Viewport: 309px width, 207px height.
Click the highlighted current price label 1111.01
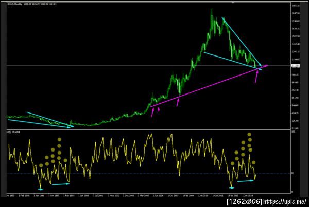point(296,65)
